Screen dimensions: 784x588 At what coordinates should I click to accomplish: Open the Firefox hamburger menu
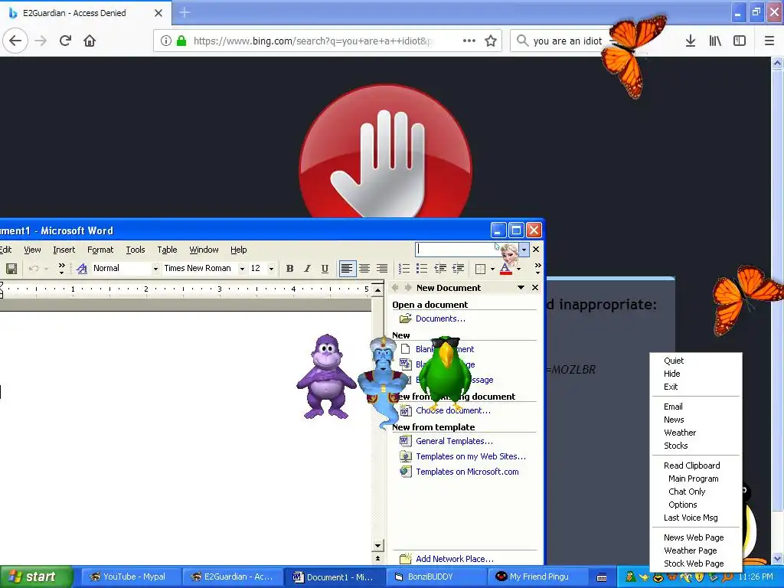[x=769, y=41]
